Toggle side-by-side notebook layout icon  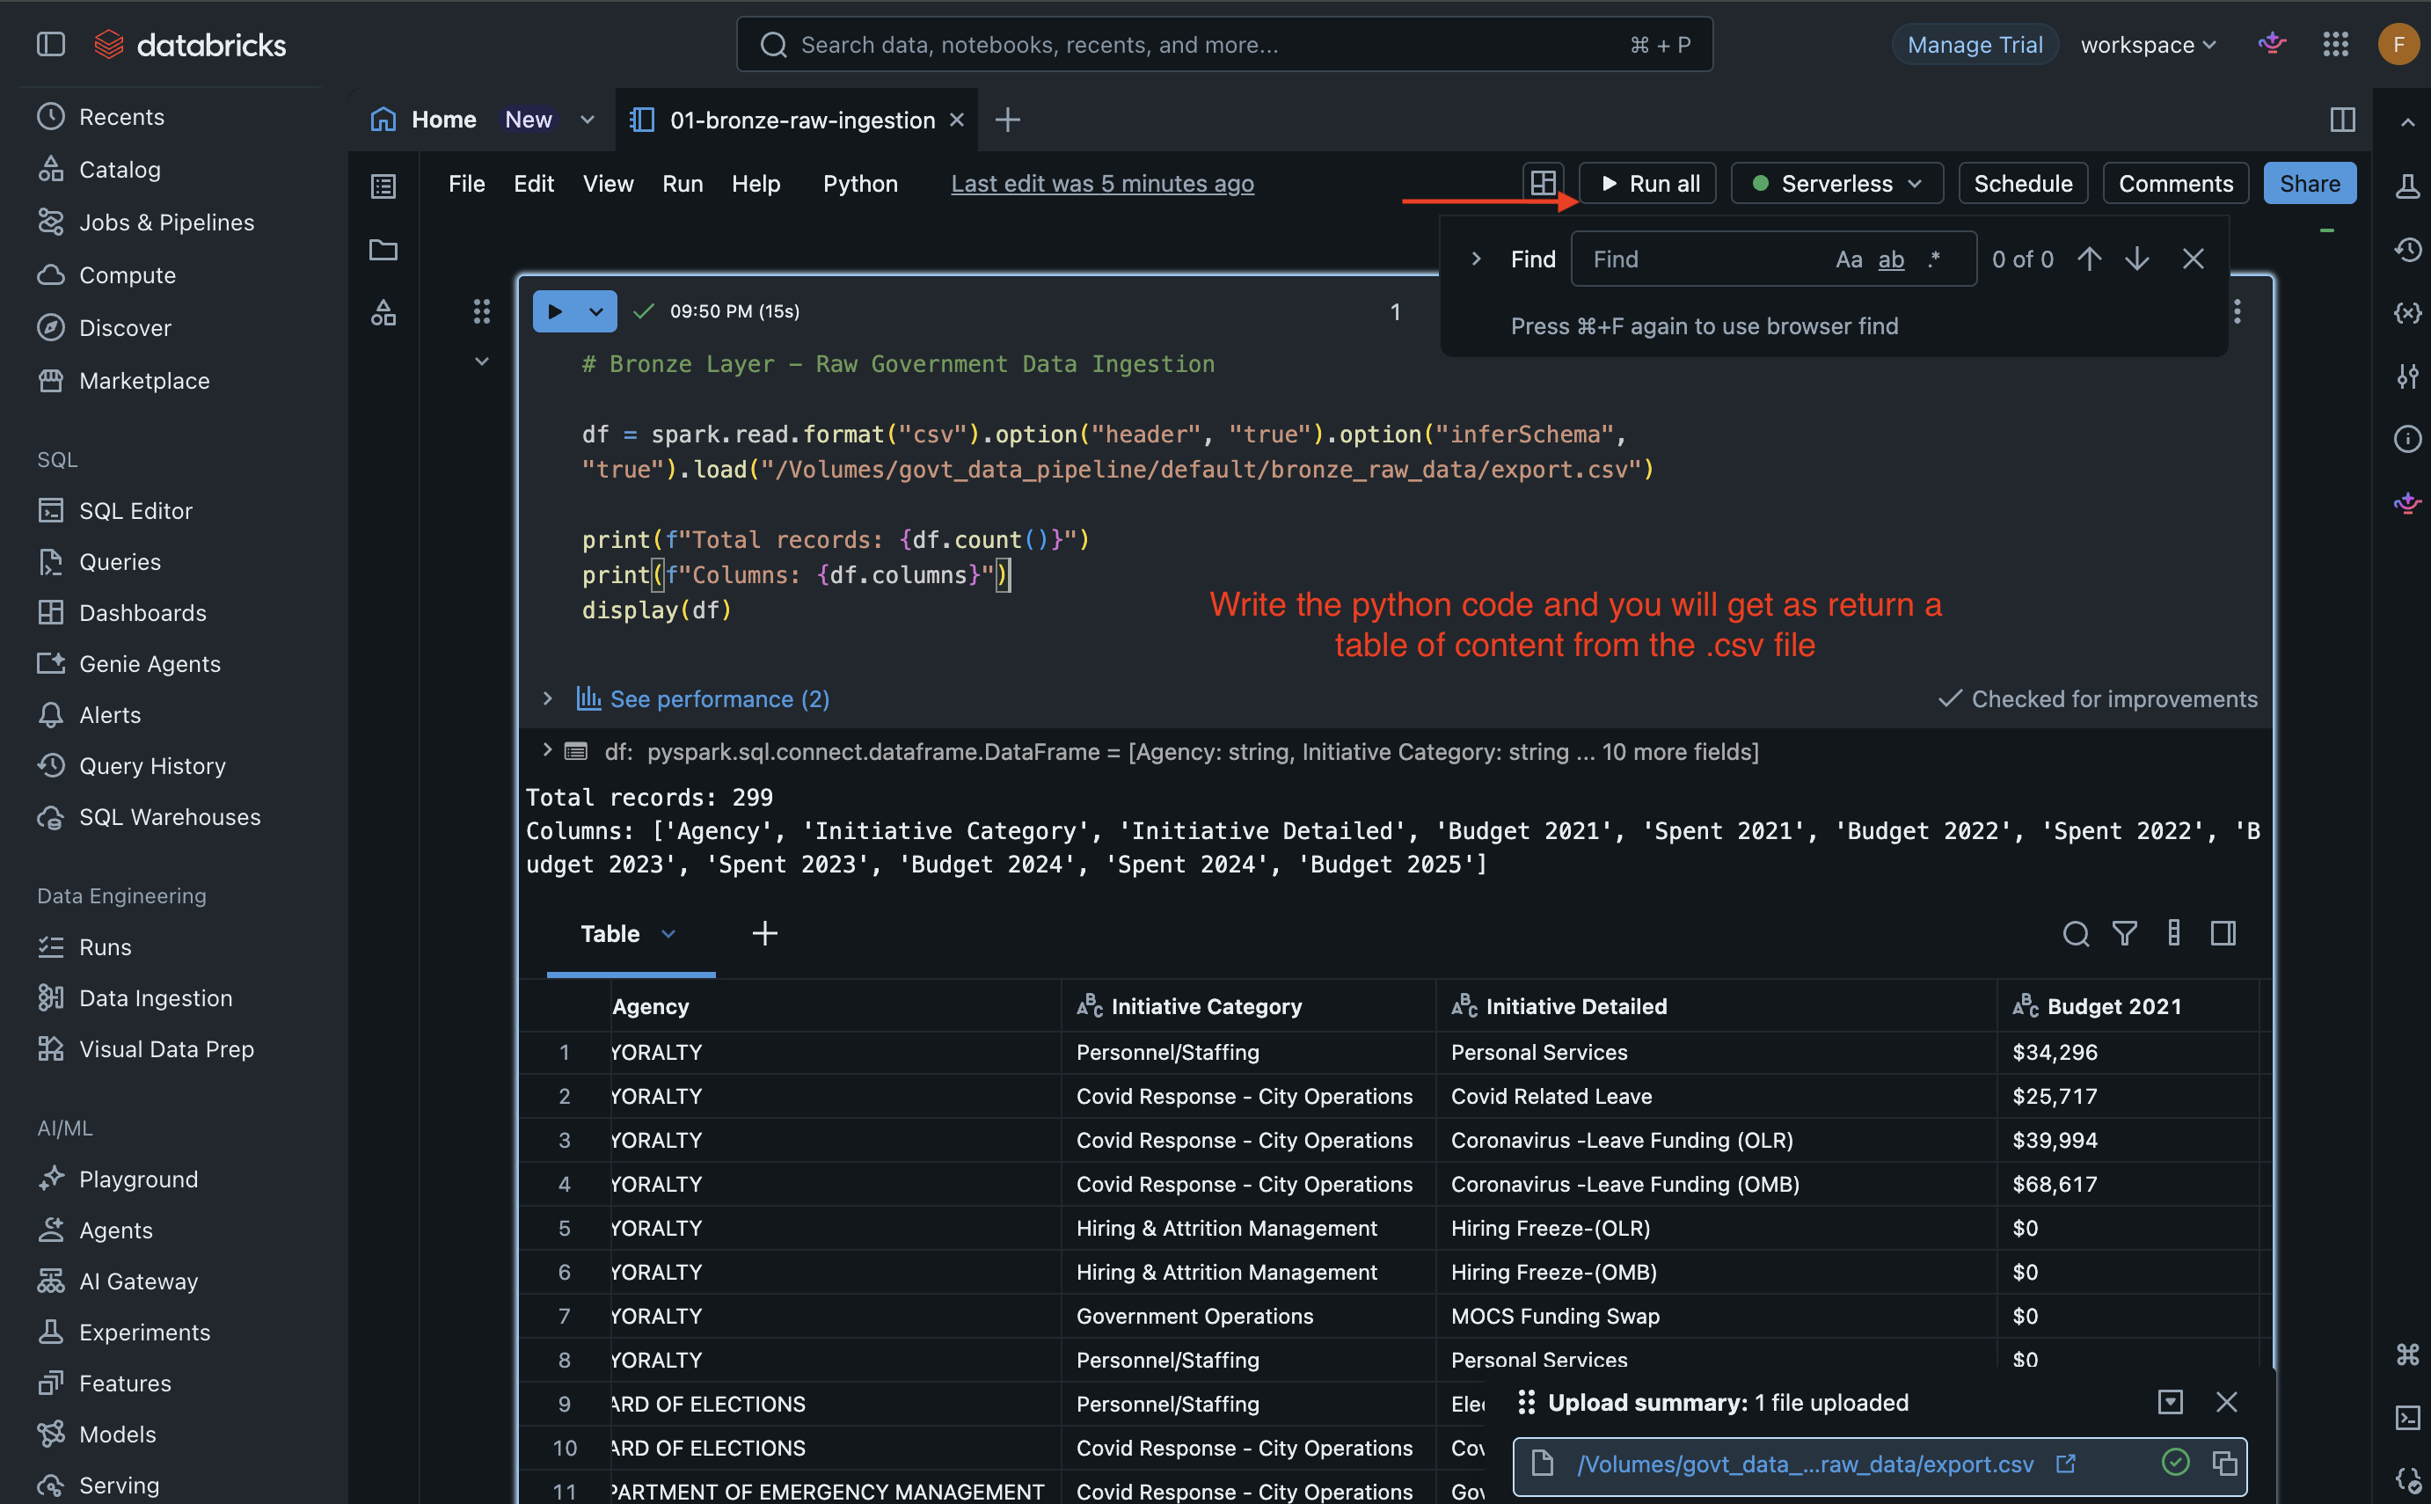pos(2342,120)
